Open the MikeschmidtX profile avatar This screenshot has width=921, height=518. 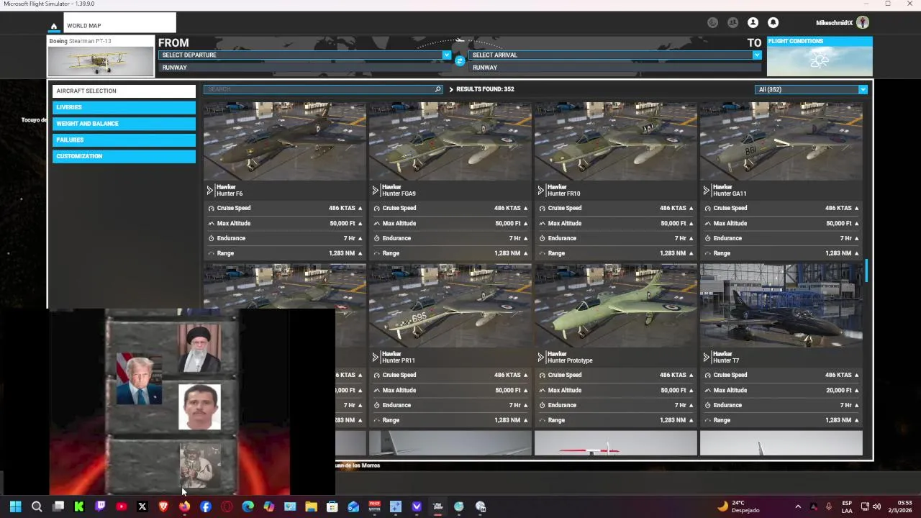tap(863, 23)
